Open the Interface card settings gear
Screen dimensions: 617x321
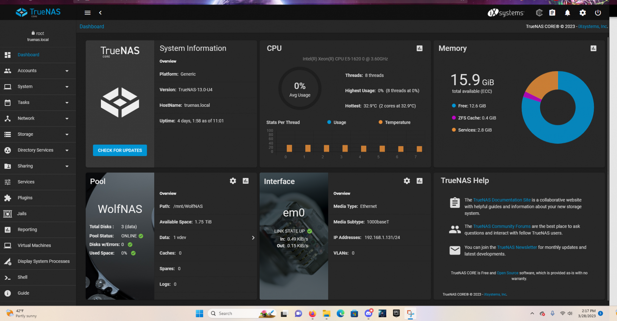coord(407,181)
